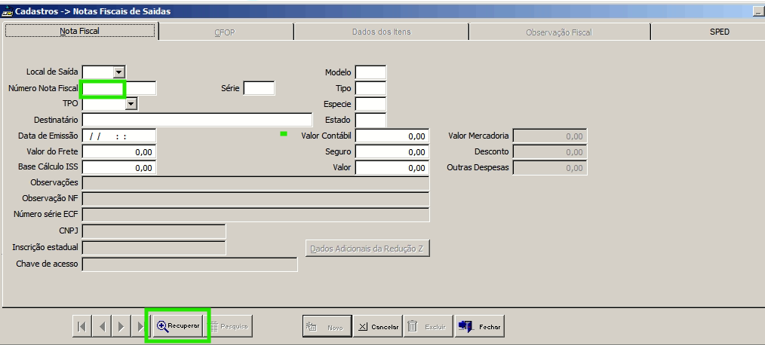Click the Cancelar button
This screenshot has width=765, height=345.
click(x=378, y=326)
